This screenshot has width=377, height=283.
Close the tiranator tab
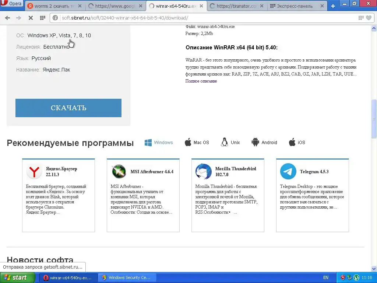(x=262, y=6)
